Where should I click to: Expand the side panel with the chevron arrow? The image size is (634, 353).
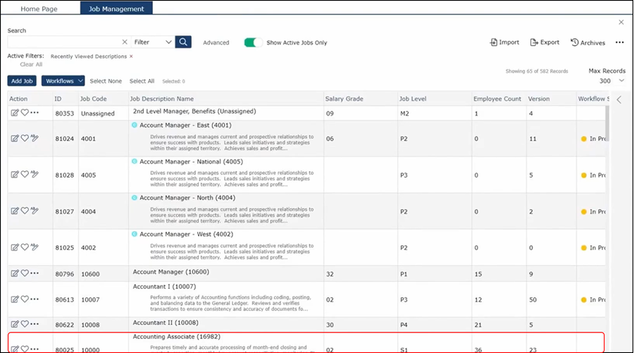619,99
